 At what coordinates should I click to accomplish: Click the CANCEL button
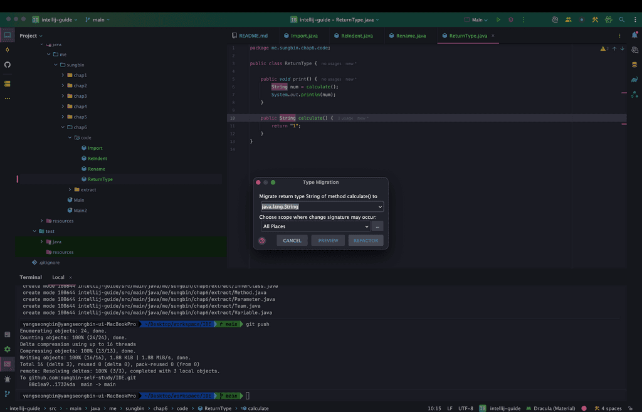point(292,241)
